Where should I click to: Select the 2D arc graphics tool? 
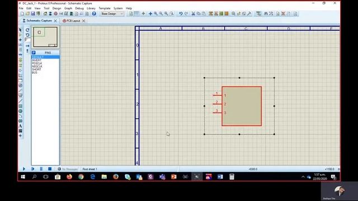[20, 116]
